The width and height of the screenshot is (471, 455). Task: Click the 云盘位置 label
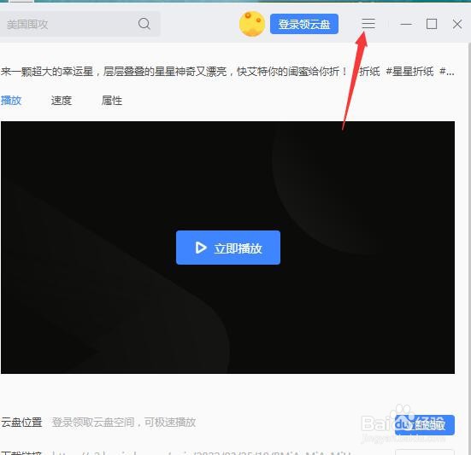(21, 423)
